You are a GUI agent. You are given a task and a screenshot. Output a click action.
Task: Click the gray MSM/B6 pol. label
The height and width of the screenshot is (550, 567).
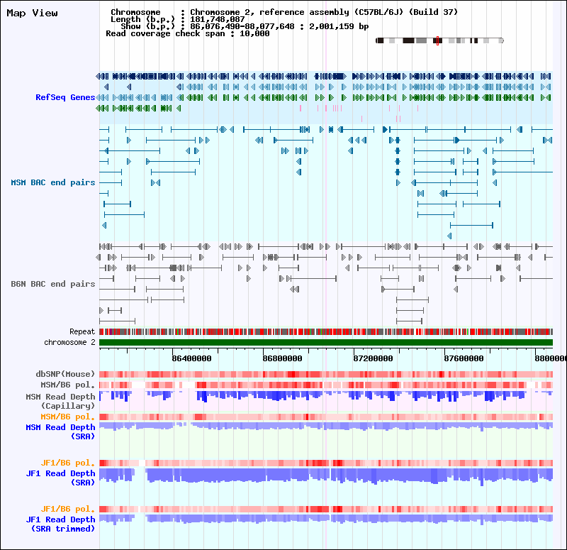pyautogui.click(x=68, y=385)
